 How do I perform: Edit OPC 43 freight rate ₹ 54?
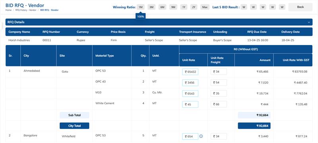(219, 83)
